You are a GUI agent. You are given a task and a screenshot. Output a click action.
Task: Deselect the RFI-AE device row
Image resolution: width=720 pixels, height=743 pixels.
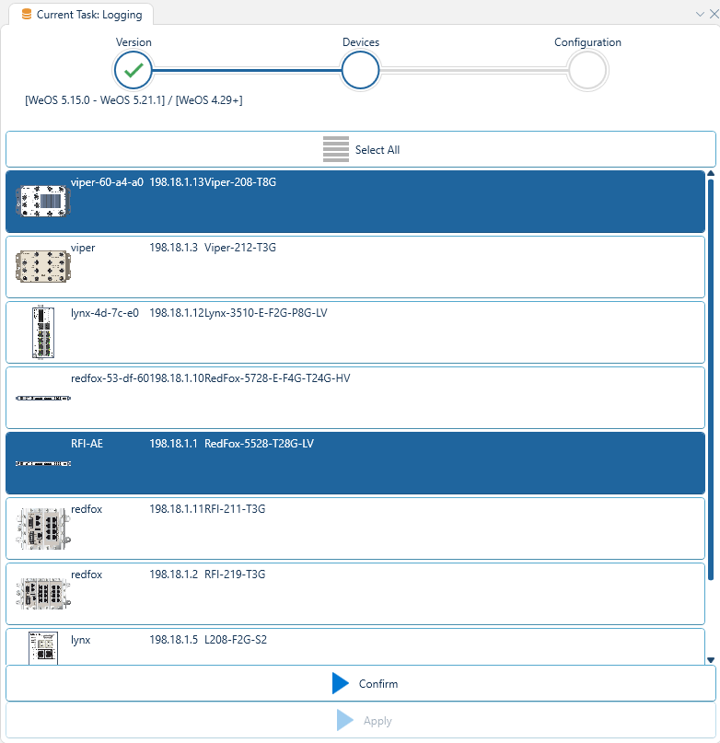(x=355, y=463)
